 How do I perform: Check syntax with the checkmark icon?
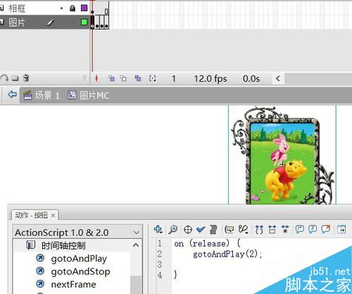pos(201,229)
